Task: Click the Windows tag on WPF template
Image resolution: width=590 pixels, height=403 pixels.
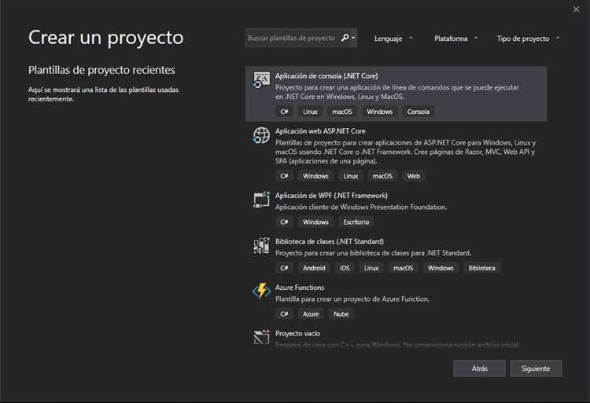Action: pos(315,222)
